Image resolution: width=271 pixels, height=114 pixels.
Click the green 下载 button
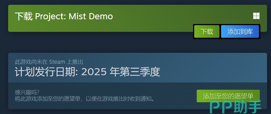(207, 32)
